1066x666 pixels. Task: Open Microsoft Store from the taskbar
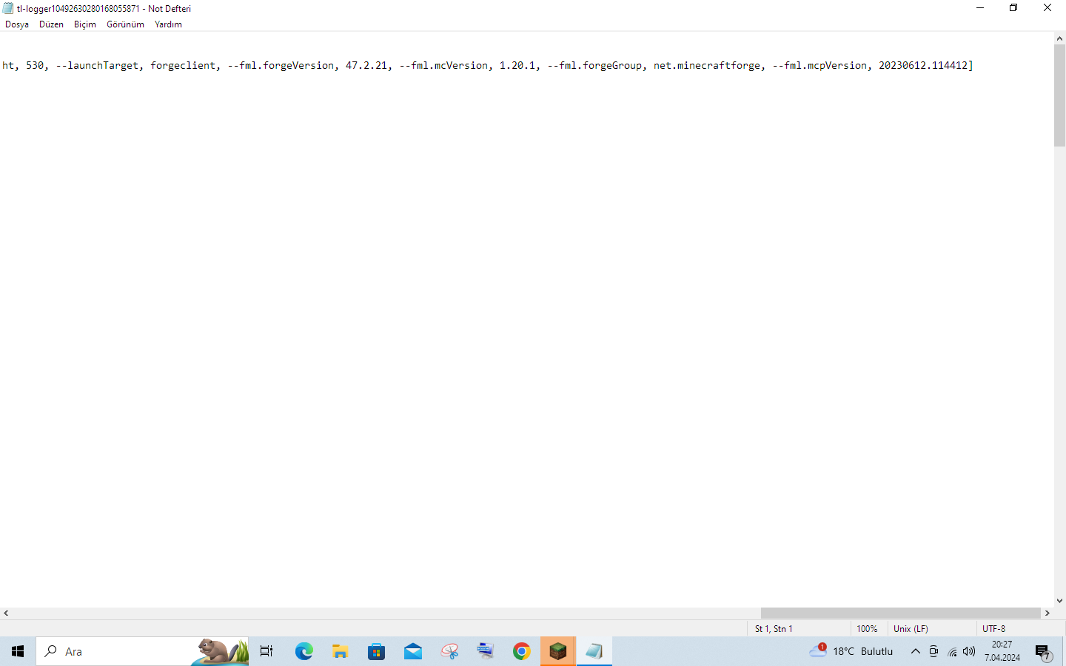point(376,651)
